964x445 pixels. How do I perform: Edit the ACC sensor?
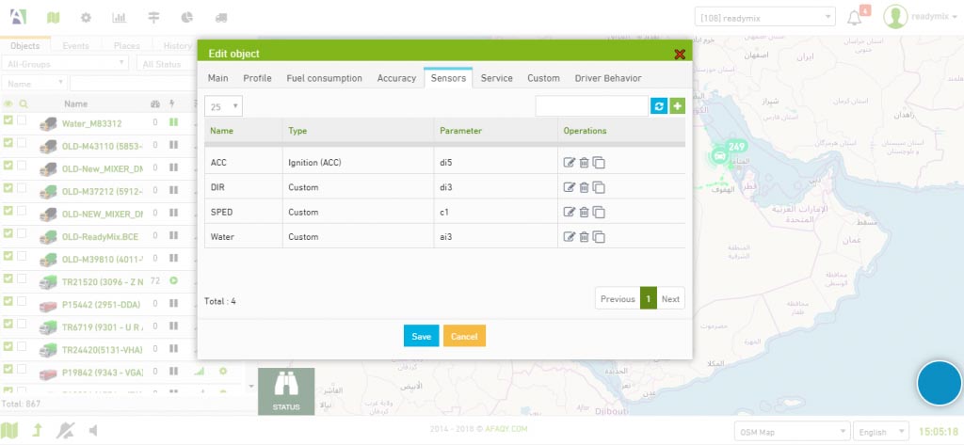pos(570,162)
